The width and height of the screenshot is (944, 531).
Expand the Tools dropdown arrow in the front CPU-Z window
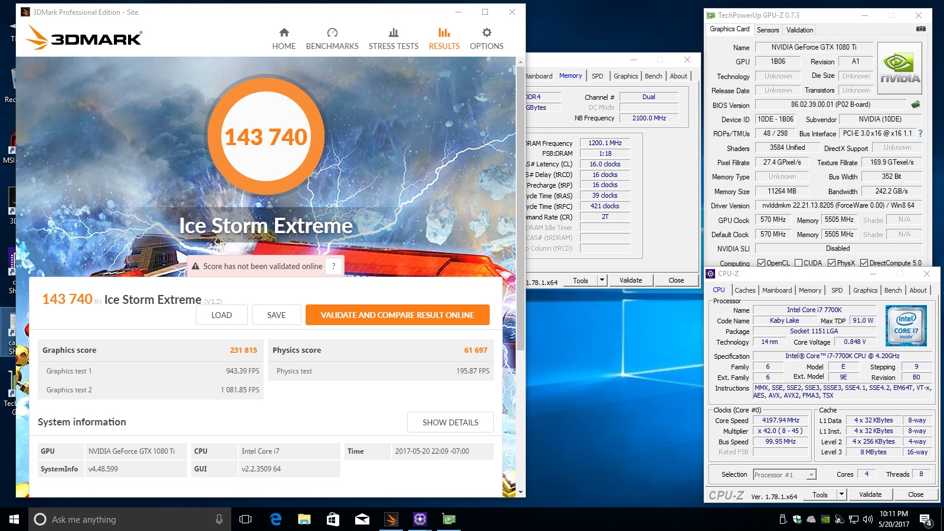pyautogui.click(x=842, y=494)
